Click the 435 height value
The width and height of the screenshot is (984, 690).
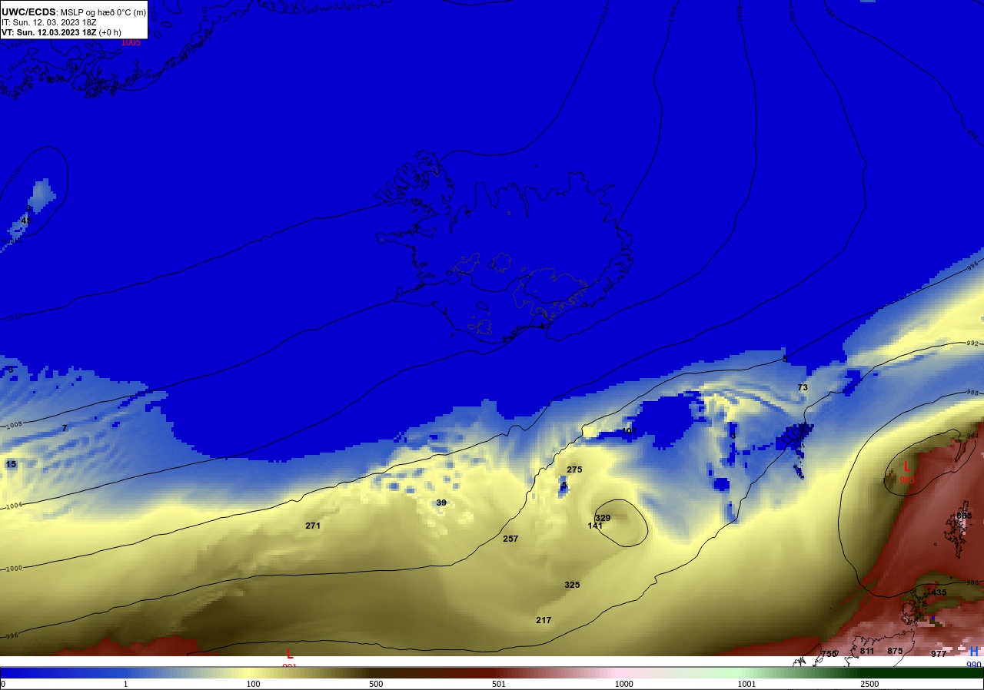939,592
